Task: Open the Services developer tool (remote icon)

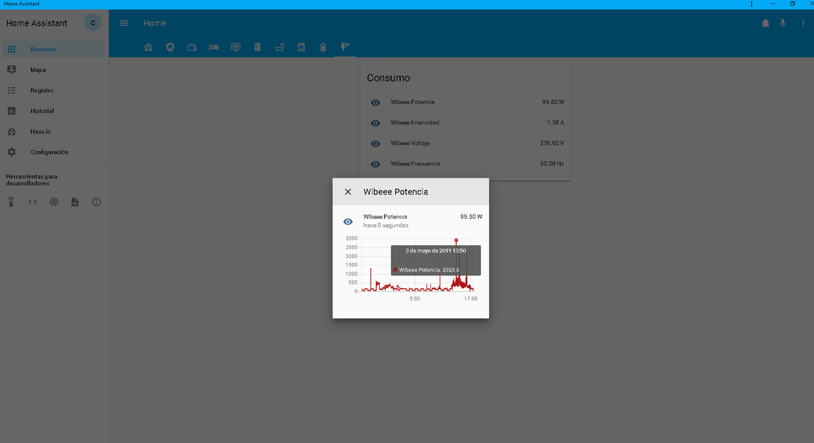Action: tap(11, 202)
